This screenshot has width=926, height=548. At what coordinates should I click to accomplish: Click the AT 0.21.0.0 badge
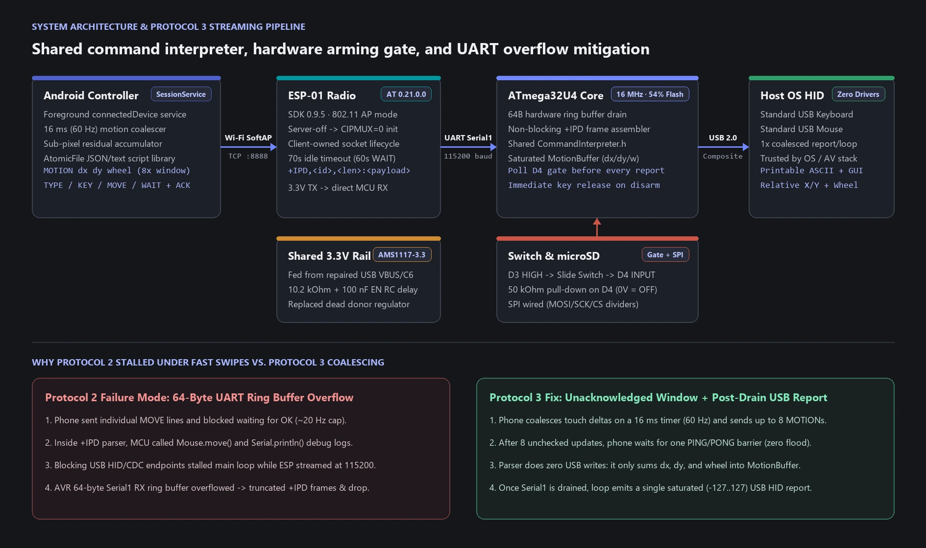point(406,94)
